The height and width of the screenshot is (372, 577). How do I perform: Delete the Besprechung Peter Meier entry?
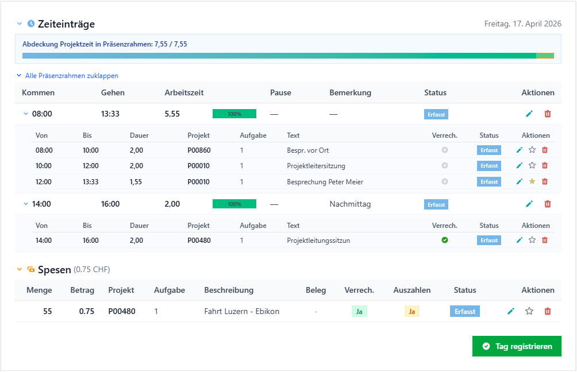click(545, 181)
